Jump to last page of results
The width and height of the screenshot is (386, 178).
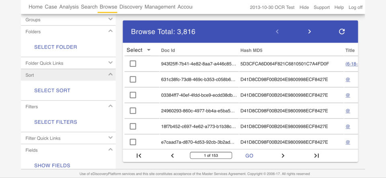[x=316, y=156]
